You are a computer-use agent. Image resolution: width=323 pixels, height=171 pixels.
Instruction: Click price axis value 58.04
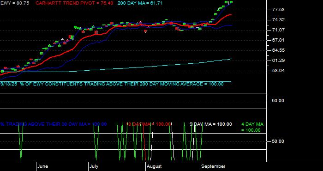point(278,71)
